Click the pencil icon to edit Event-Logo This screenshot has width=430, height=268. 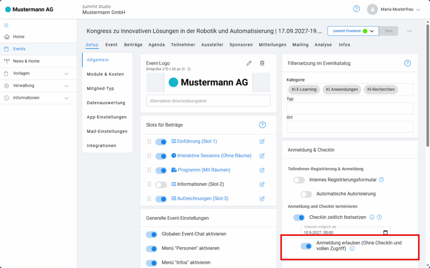[249, 63]
